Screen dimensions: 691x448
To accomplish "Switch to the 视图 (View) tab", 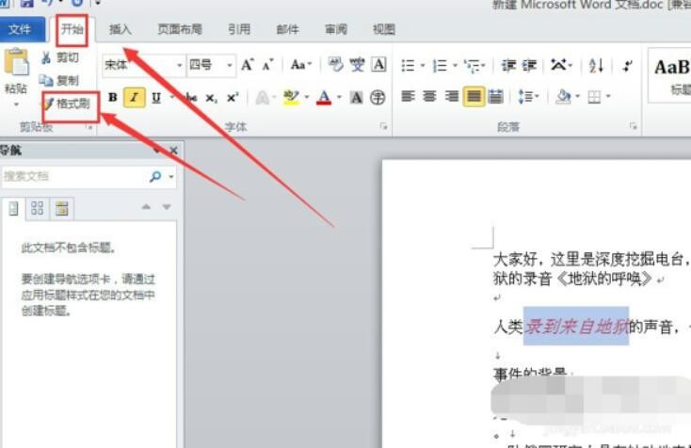I will pyautogui.click(x=383, y=29).
